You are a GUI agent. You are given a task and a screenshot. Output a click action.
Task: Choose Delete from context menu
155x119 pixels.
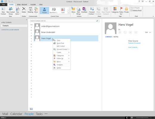pyautogui.click(x=62, y=68)
